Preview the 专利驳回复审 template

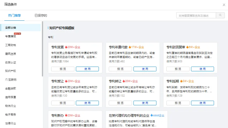[x=178, y=69]
